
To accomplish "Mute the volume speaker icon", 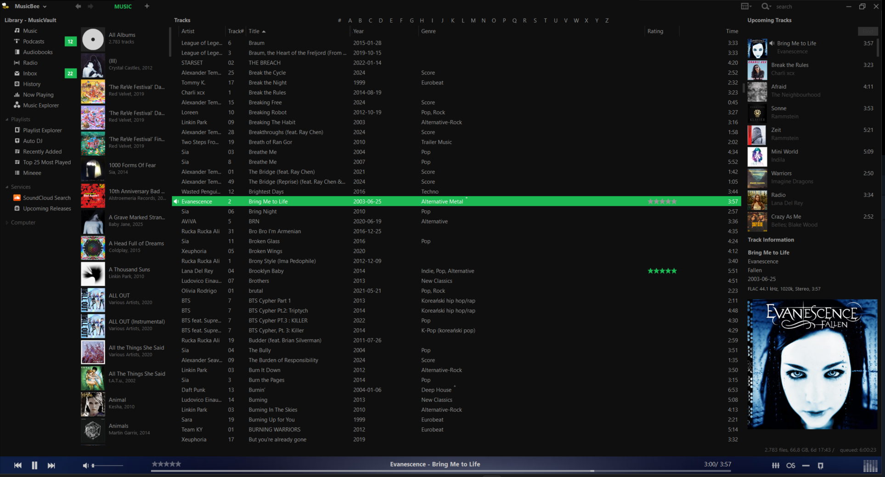I will 85,466.
